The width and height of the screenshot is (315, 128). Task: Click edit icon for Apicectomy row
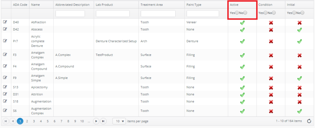[x=5, y=87]
